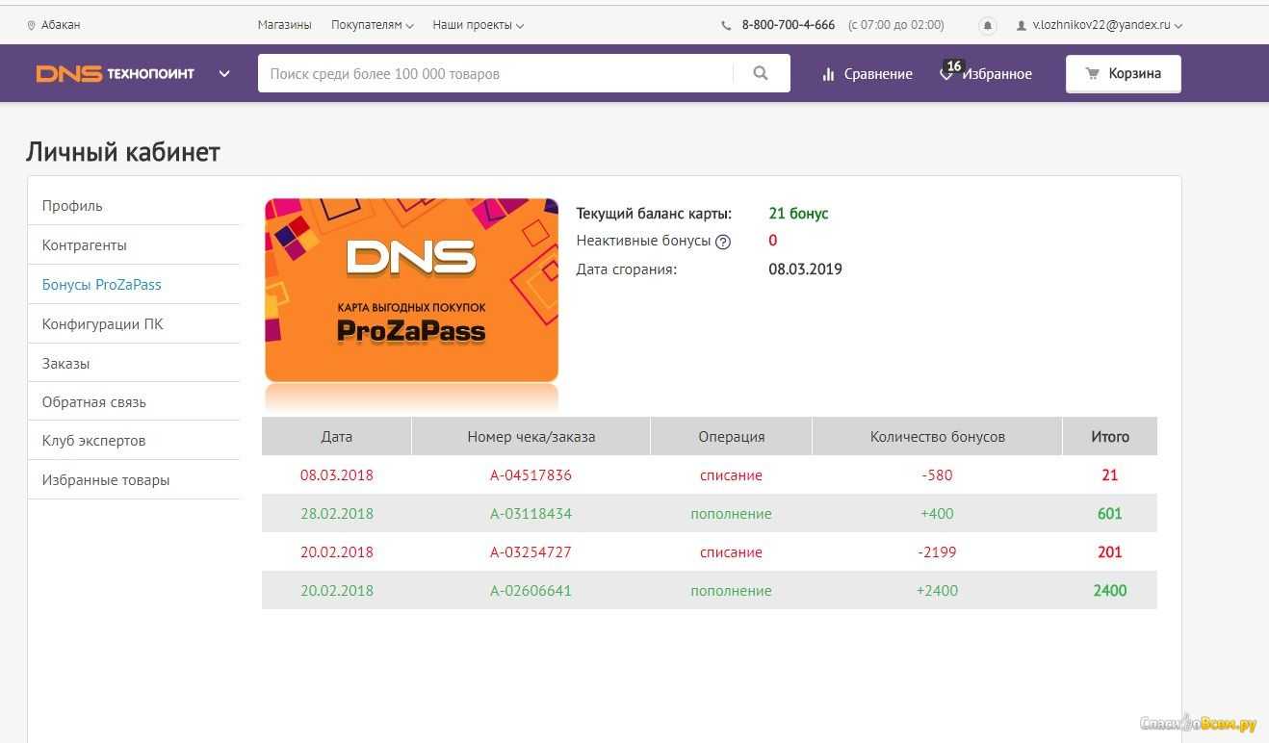Click the Итого value 201
The width and height of the screenshot is (1269, 743).
pos(1110,552)
